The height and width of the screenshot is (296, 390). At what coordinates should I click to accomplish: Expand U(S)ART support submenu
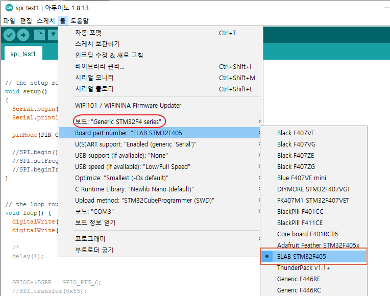(161, 144)
